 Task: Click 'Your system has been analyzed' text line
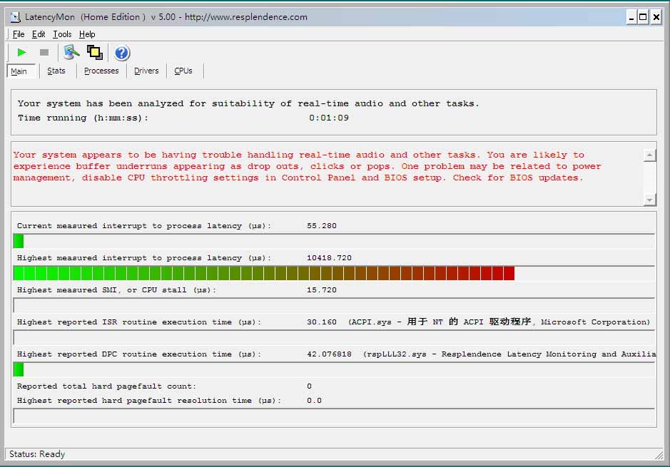[248, 103]
